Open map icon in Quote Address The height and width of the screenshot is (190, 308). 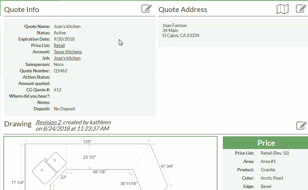point(283,9)
